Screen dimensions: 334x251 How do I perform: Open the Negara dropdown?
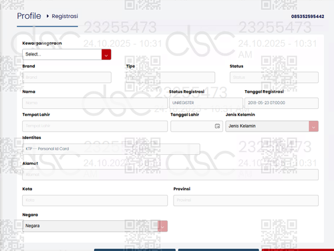(x=95, y=226)
